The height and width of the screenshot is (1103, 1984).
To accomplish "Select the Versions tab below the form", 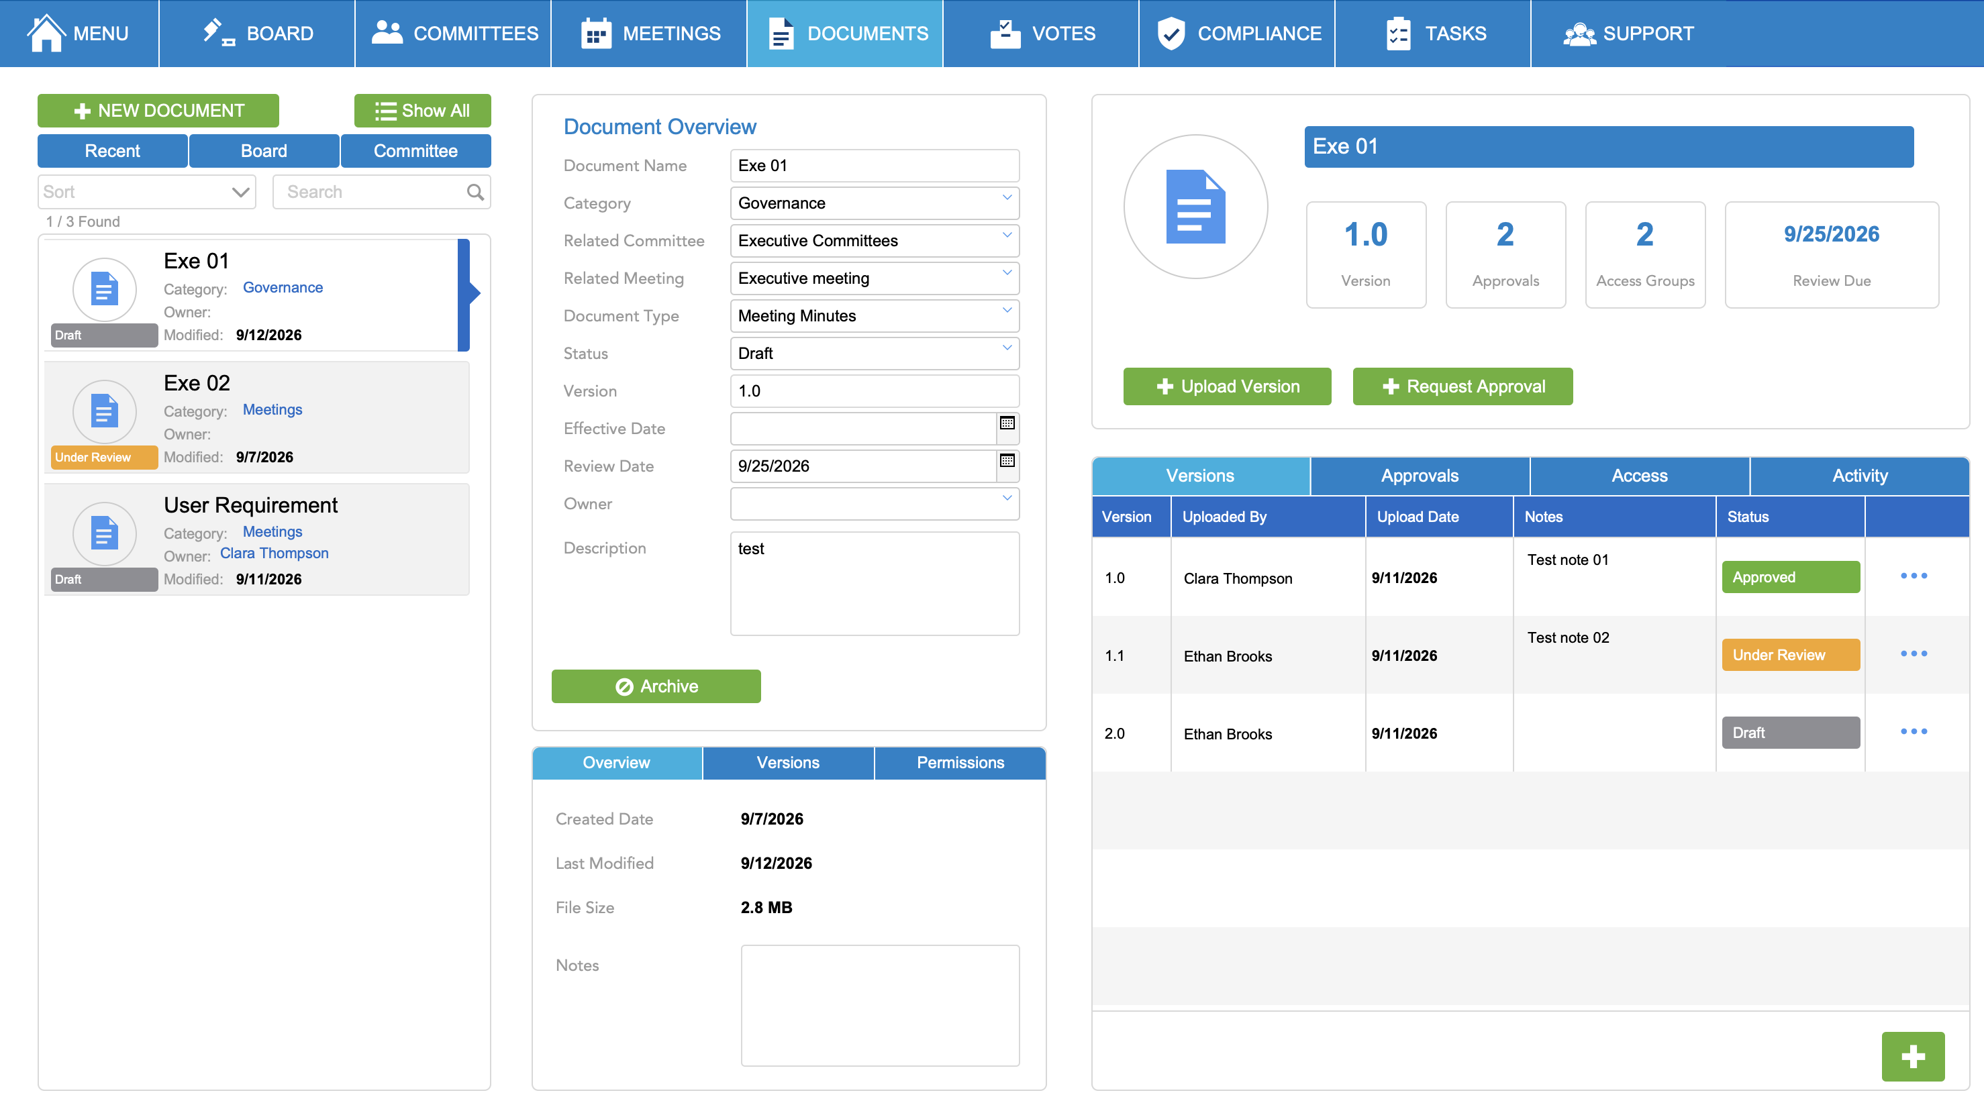I will [x=788, y=763].
